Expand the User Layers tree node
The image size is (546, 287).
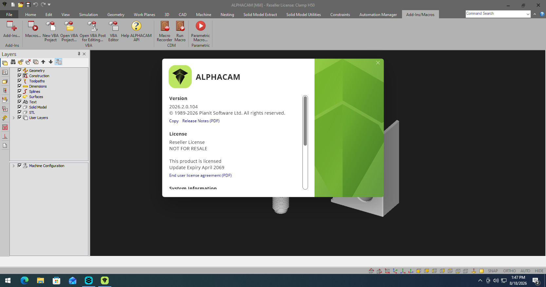pyautogui.click(x=13, y=118)
